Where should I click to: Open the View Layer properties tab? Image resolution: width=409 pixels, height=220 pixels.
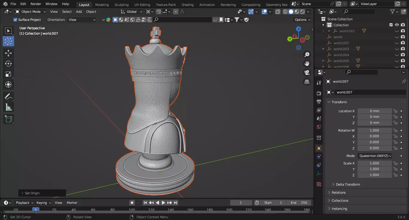pyautogui.click(x=319, y=110)
